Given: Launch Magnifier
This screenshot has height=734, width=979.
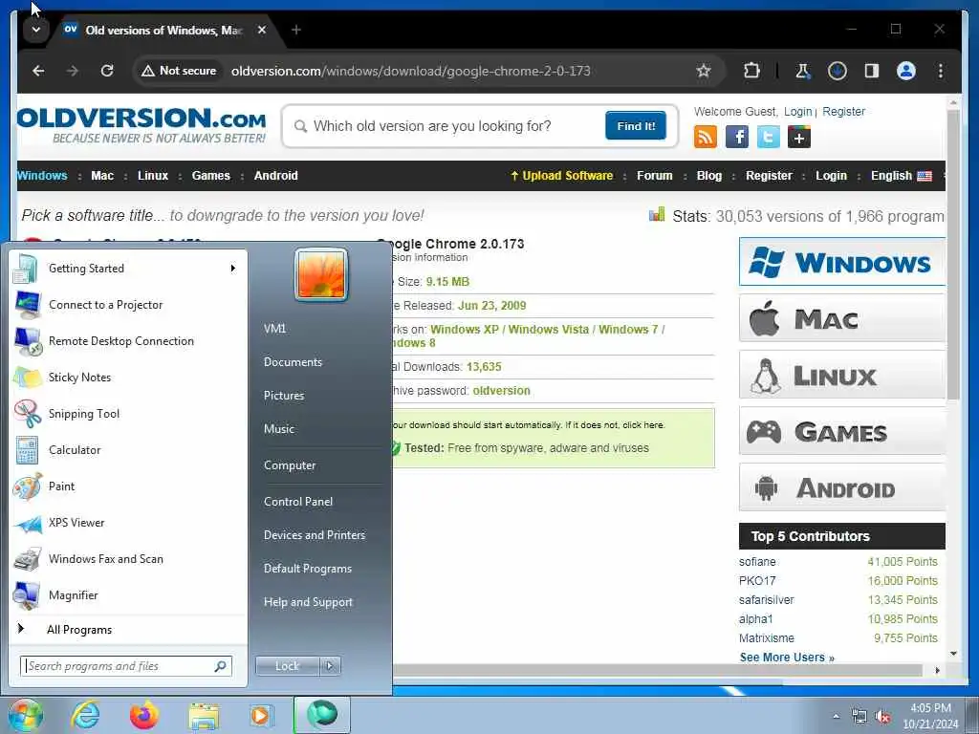Looking at the screenshot, I should 128,594.
